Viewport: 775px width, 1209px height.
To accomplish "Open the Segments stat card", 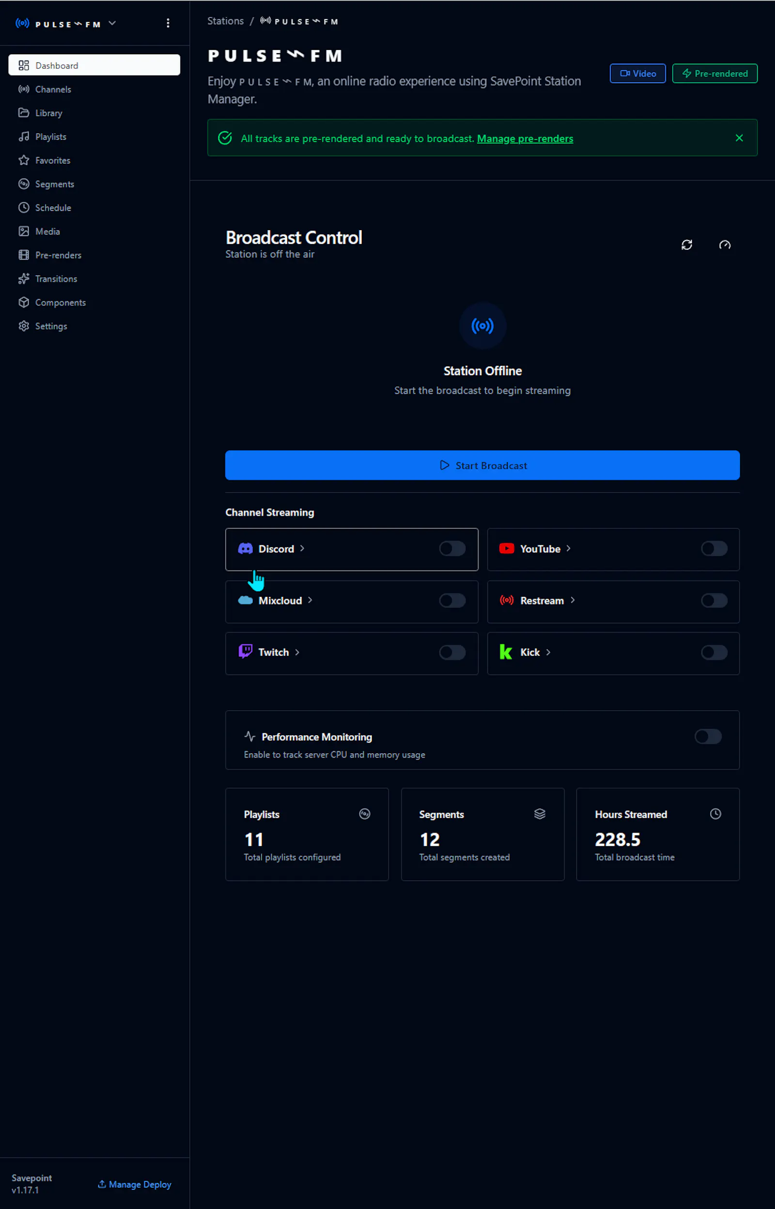I will [x=482, y=834].
